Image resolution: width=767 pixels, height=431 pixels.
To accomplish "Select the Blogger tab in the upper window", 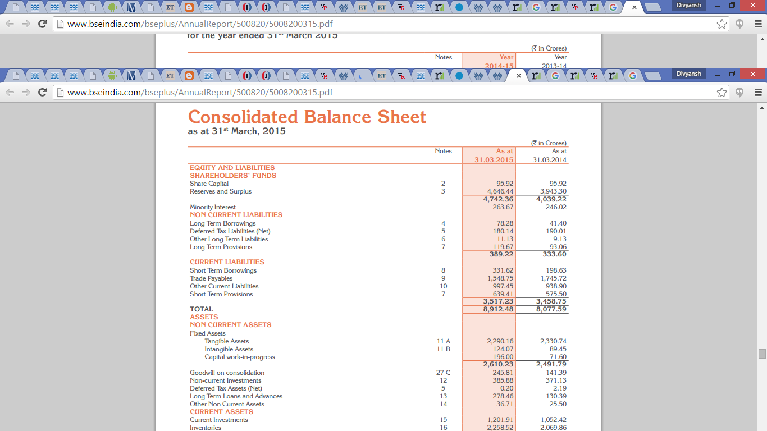I will [189, 8].
